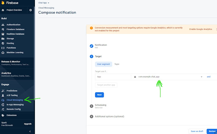This screenshot has width=217, height=134.
Task: Open project settings gear icon
Action: (x=31, y=10)
